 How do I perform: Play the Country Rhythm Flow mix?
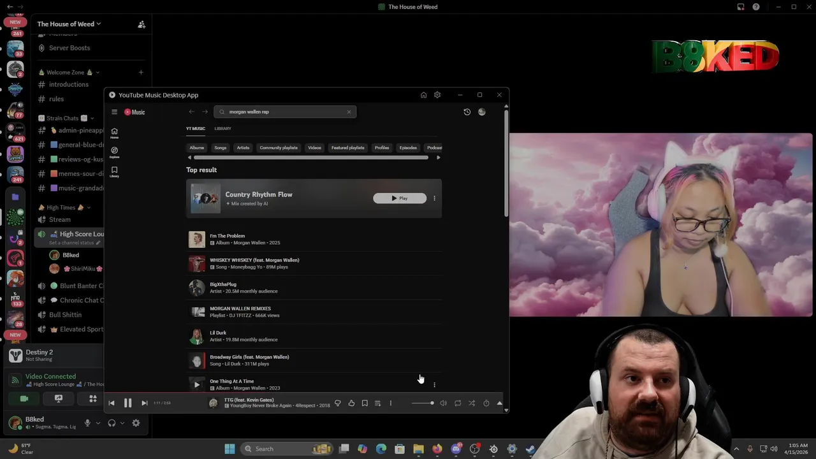[400, 198]
